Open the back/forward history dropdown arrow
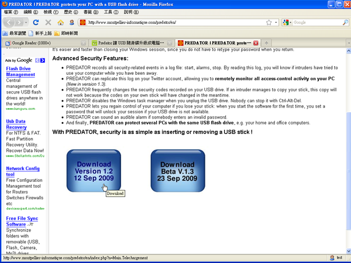 (26, 22)
